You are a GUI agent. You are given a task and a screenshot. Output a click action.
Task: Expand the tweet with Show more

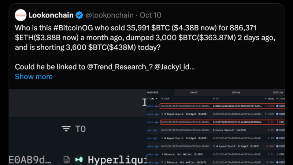tap(34, 77)
